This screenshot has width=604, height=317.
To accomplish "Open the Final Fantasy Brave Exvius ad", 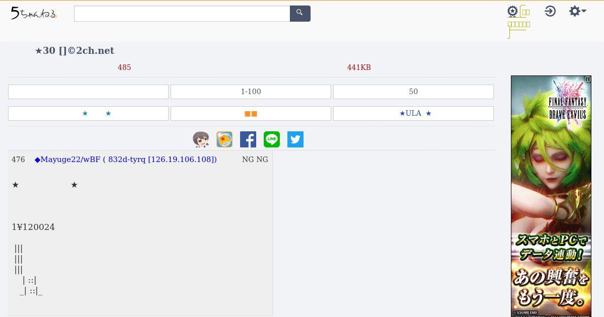I will click(551, 196).
